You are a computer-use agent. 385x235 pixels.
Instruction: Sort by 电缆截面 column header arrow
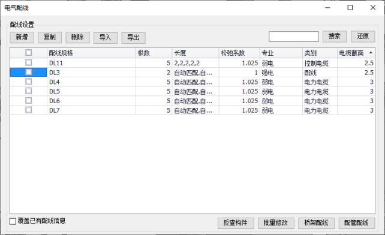(x=371, y=53)
